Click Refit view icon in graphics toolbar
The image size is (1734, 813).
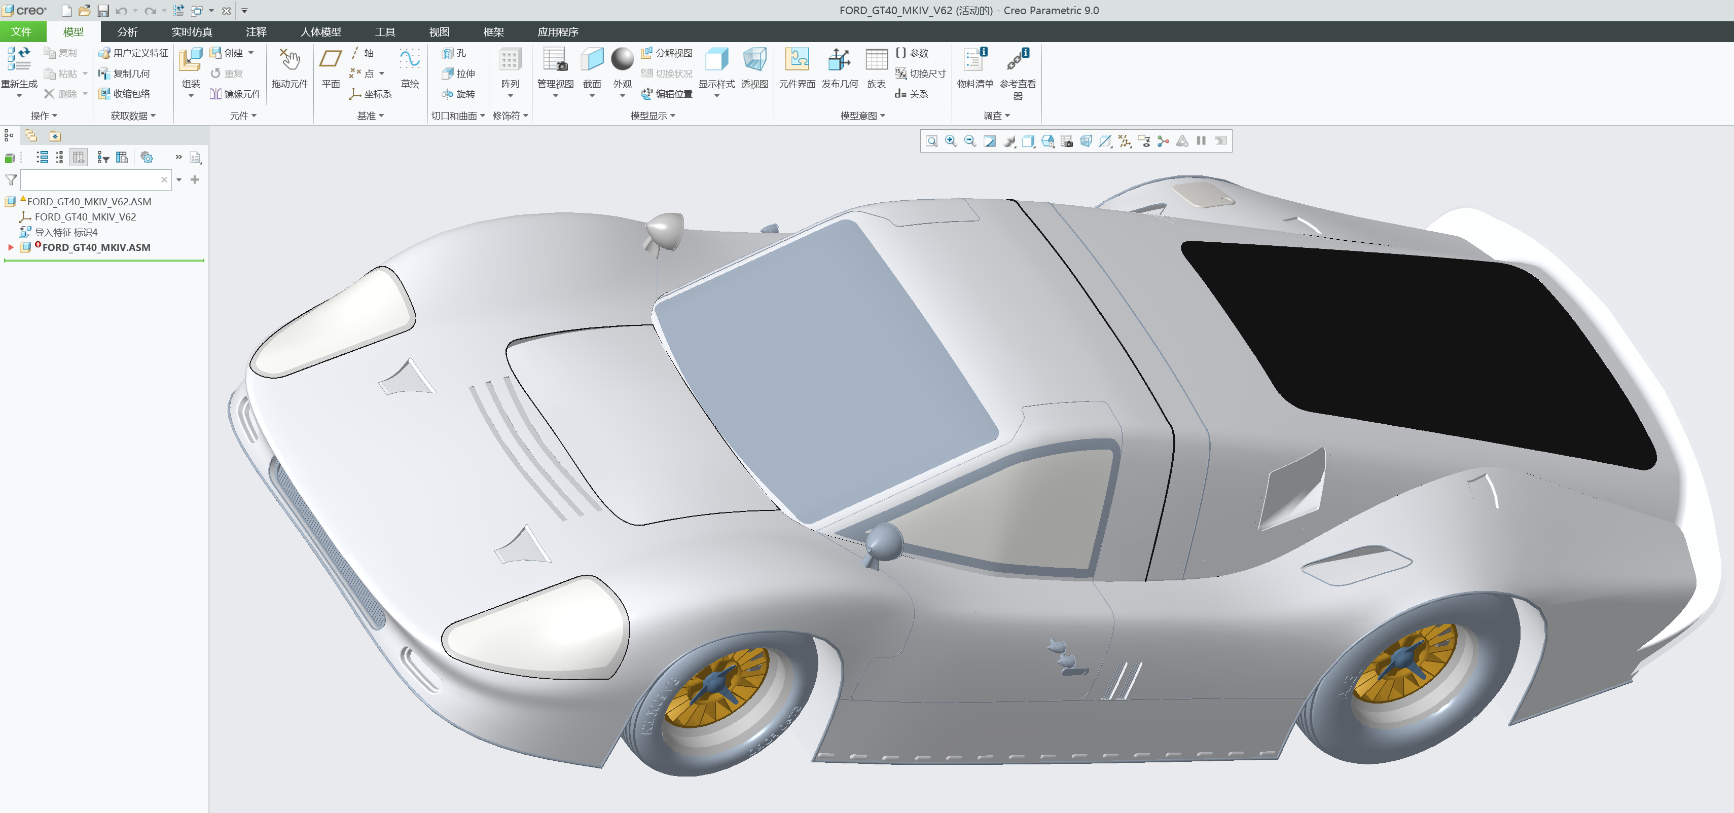tap(931, 141)
